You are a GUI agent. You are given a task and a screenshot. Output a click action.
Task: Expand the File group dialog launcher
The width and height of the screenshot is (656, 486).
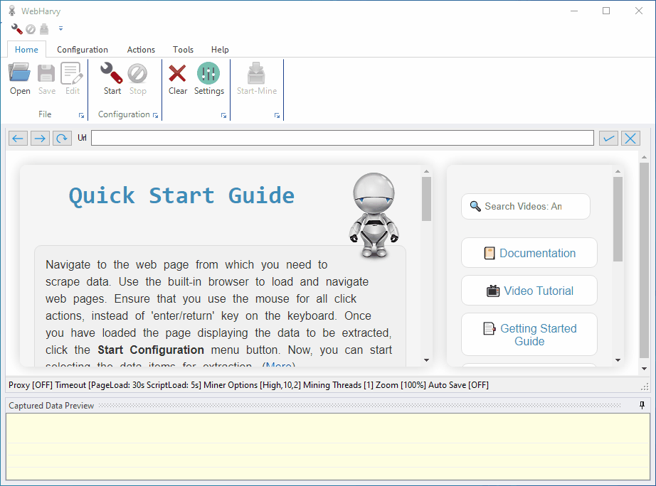pos(81,115)
